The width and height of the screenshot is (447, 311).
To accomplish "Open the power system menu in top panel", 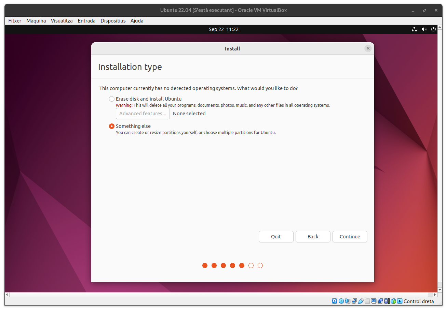I will pos(433,29).
